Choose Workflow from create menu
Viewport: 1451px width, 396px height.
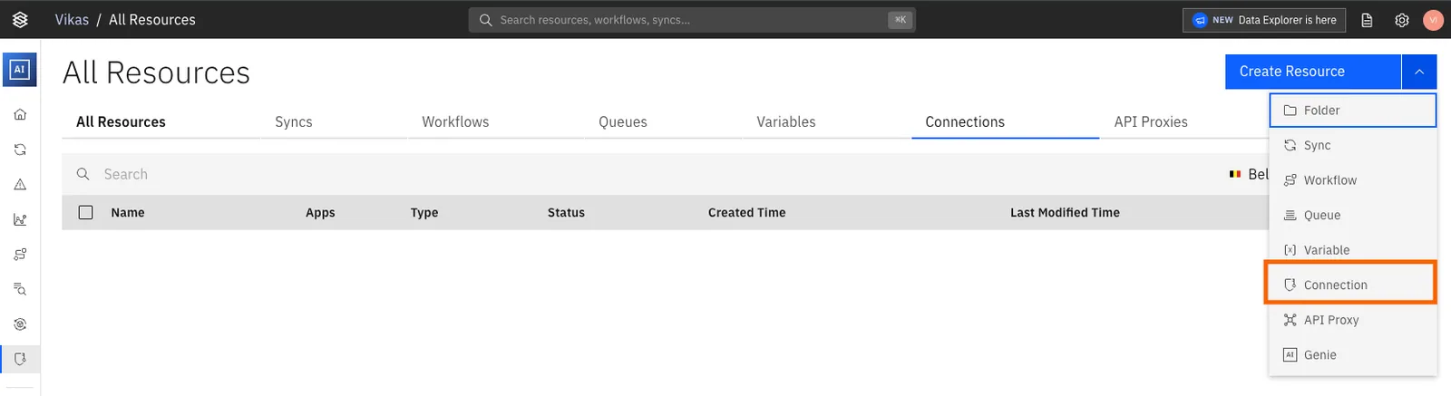pos(1352,180)
